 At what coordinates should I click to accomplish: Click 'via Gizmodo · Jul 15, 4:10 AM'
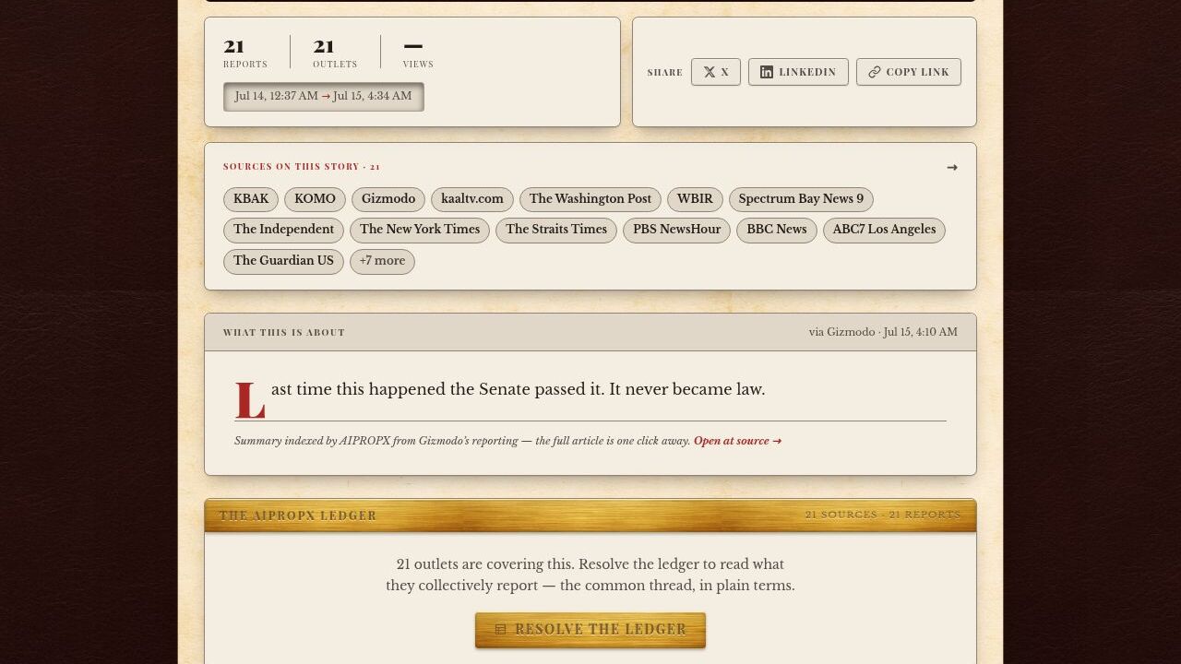coord(883,332)
